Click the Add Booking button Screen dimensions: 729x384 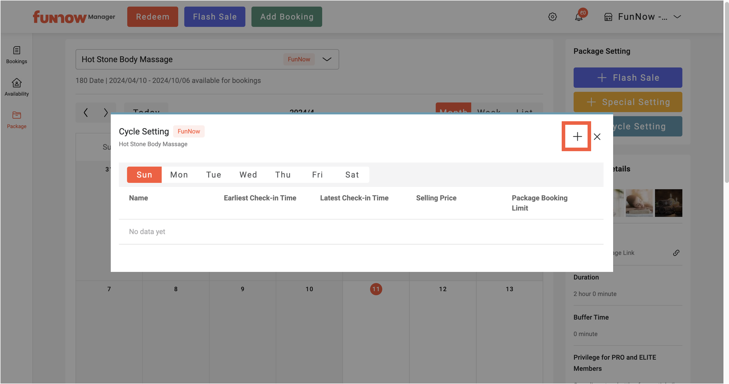coord(287,17)
